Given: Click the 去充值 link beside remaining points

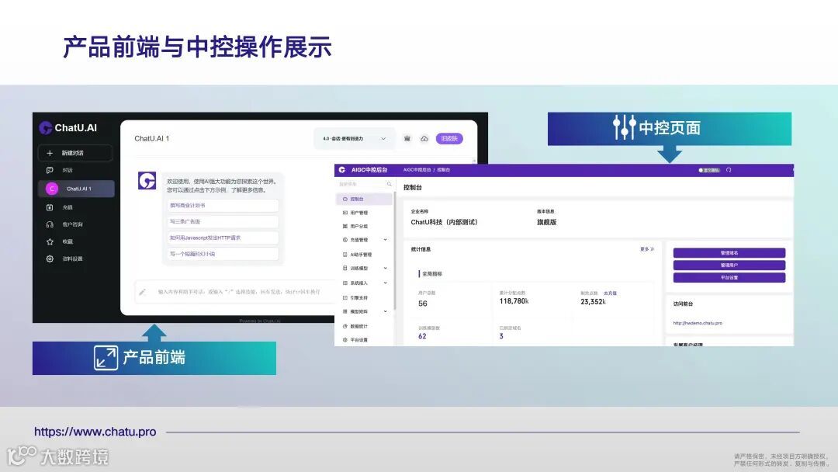Looking at the screenshot, I should click(611, 293).
